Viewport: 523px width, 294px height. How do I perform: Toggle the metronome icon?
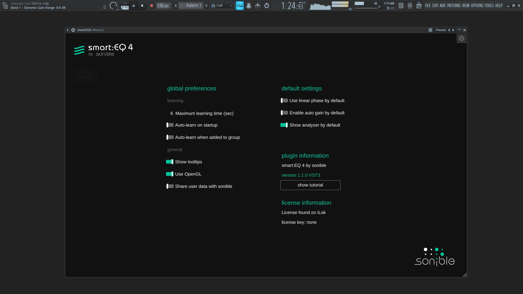pos(249,5)
